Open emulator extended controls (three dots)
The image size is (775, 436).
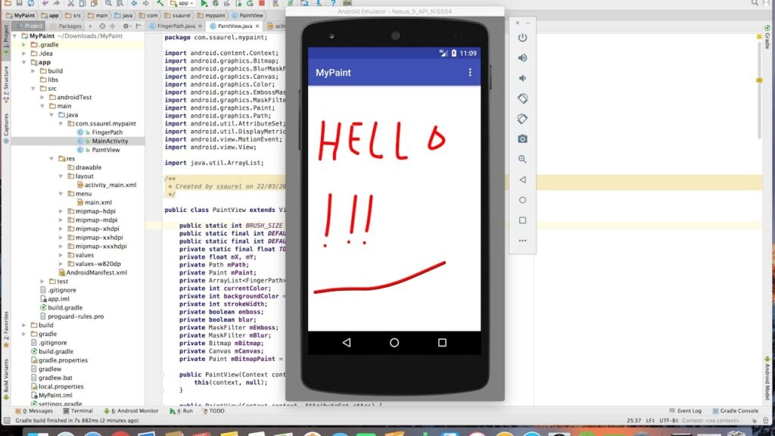point(522,241)
